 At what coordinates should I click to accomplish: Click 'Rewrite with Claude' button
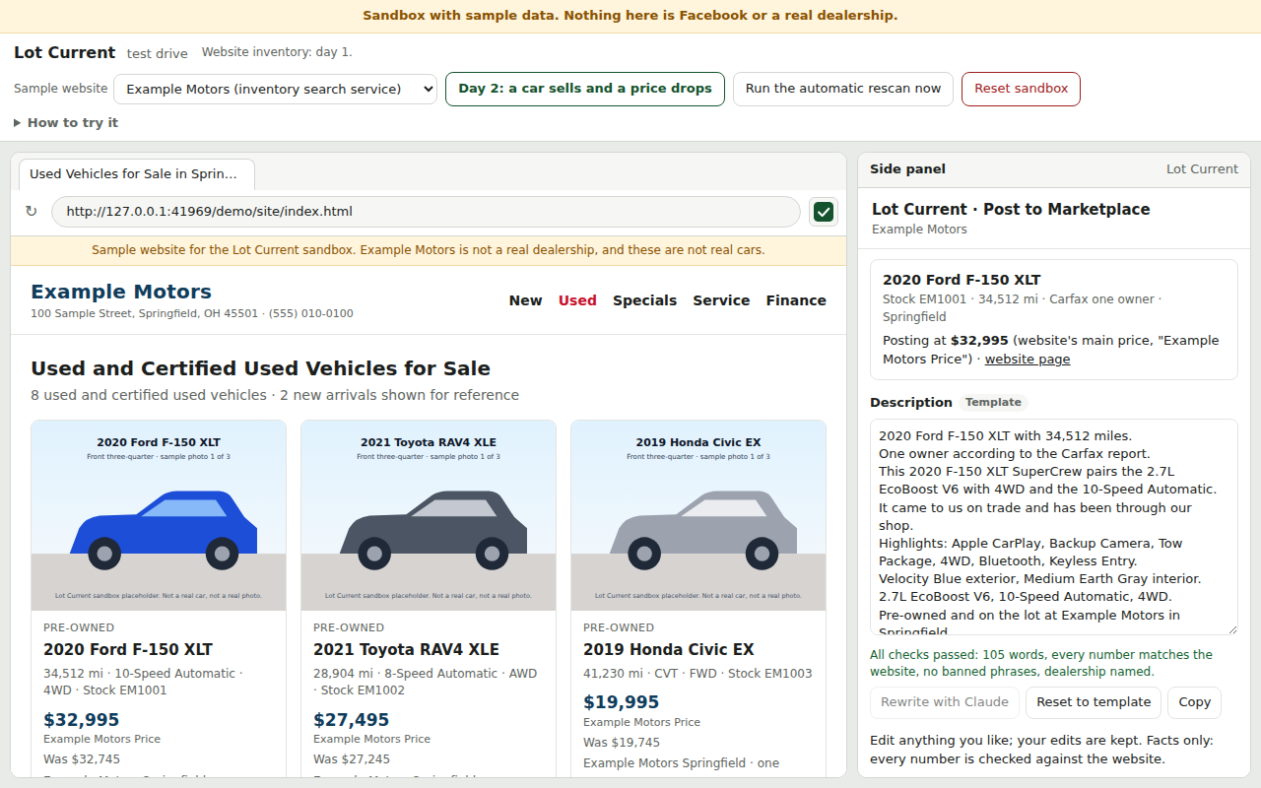point(945,702)
